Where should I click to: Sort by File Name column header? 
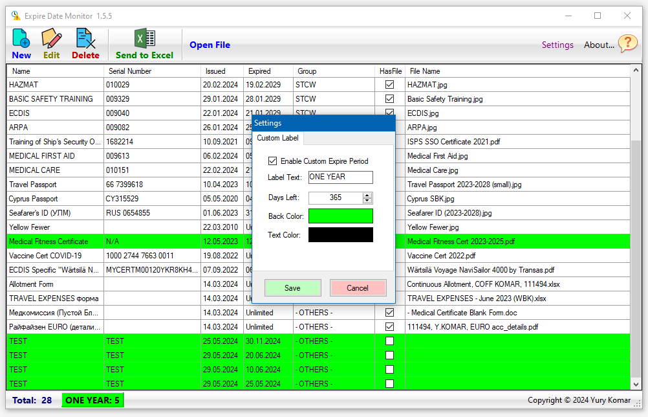[x=517, y=71]
